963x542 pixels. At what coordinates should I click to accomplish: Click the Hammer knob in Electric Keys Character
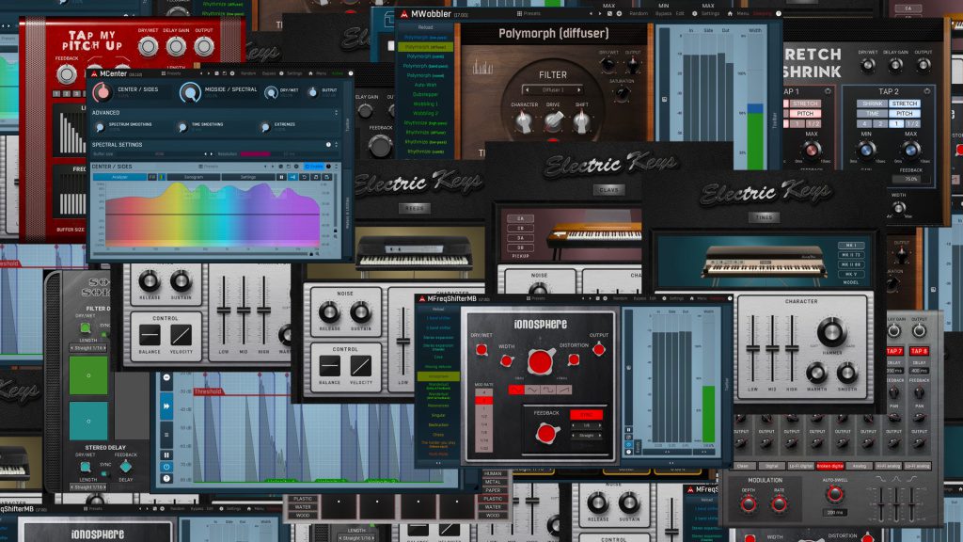coord(831,332)
